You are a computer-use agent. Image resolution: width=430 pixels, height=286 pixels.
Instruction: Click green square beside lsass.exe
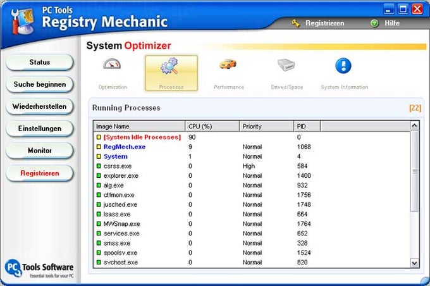(99, 214)
